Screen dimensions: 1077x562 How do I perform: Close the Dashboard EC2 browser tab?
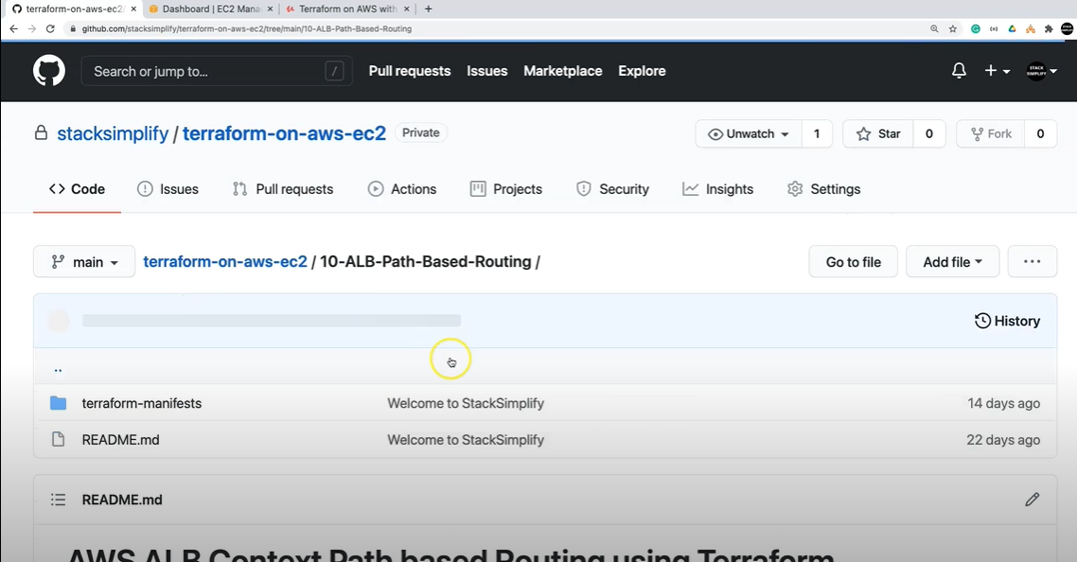[269, 9]
